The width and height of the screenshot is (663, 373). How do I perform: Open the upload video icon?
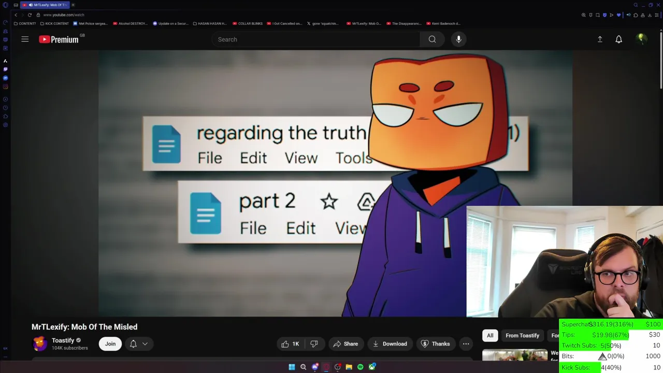600,39
